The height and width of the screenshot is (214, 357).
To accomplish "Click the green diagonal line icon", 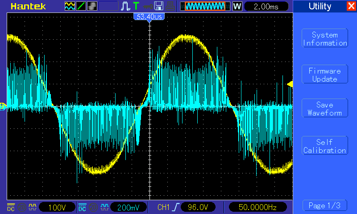I will click(81, 6).
